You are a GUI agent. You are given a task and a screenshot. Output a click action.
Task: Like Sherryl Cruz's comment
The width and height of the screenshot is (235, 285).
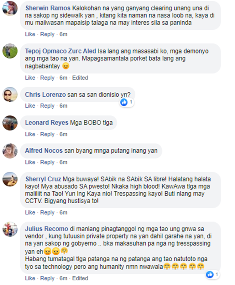point(30,212)
